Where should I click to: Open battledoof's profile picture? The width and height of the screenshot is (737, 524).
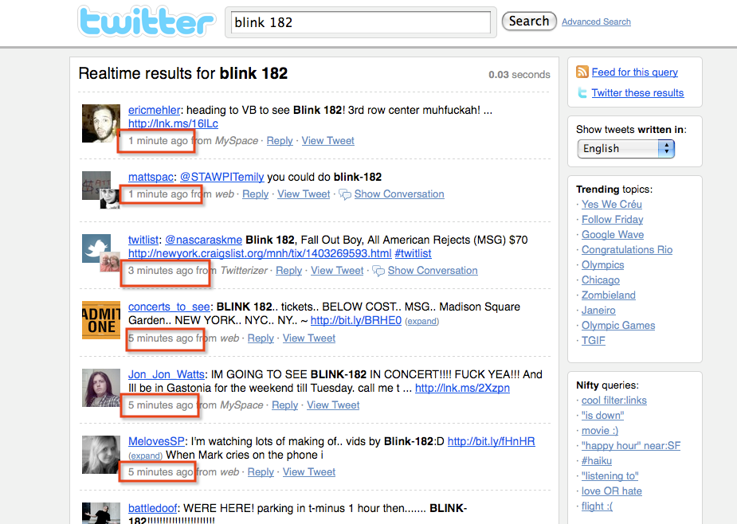[101, 513]
